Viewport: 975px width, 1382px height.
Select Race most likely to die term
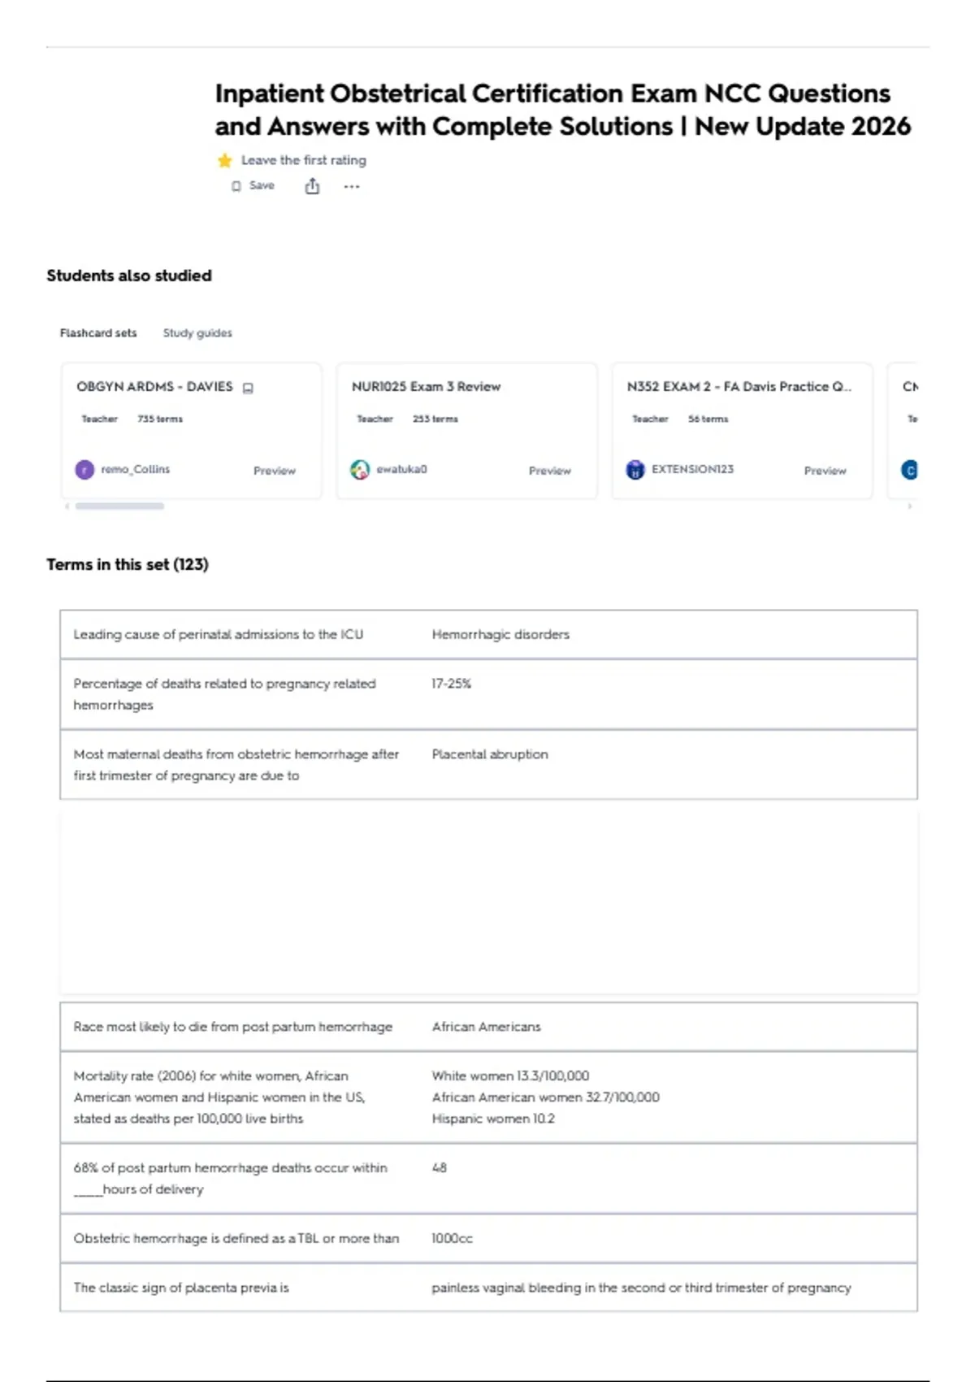click(233, 1027)
